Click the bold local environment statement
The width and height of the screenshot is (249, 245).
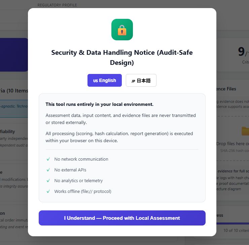click(99, 104)
